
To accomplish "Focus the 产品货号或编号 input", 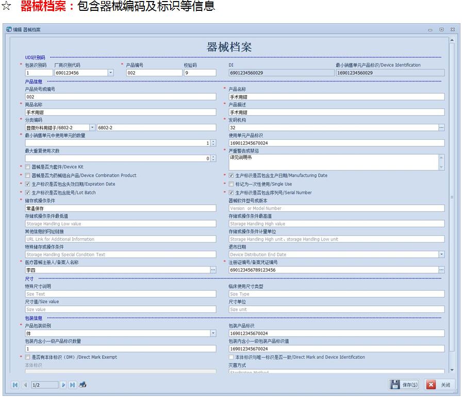I will pyautogui.click(x=121, y=97).
